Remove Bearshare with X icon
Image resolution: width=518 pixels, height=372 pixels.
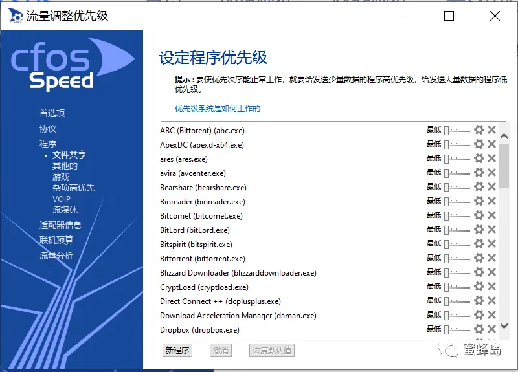point(491,186)
